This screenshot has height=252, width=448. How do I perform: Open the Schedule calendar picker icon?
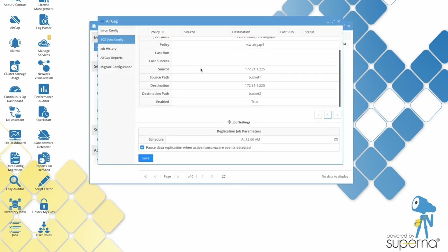pos(336,139)
